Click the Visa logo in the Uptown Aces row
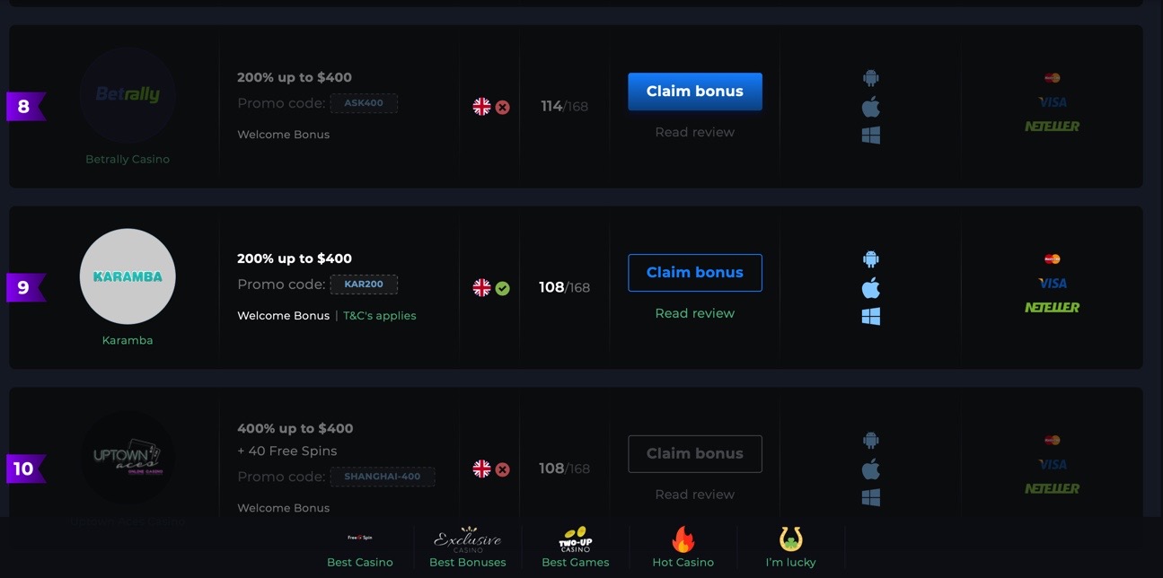1163x578 pixels. (1053, 465)
